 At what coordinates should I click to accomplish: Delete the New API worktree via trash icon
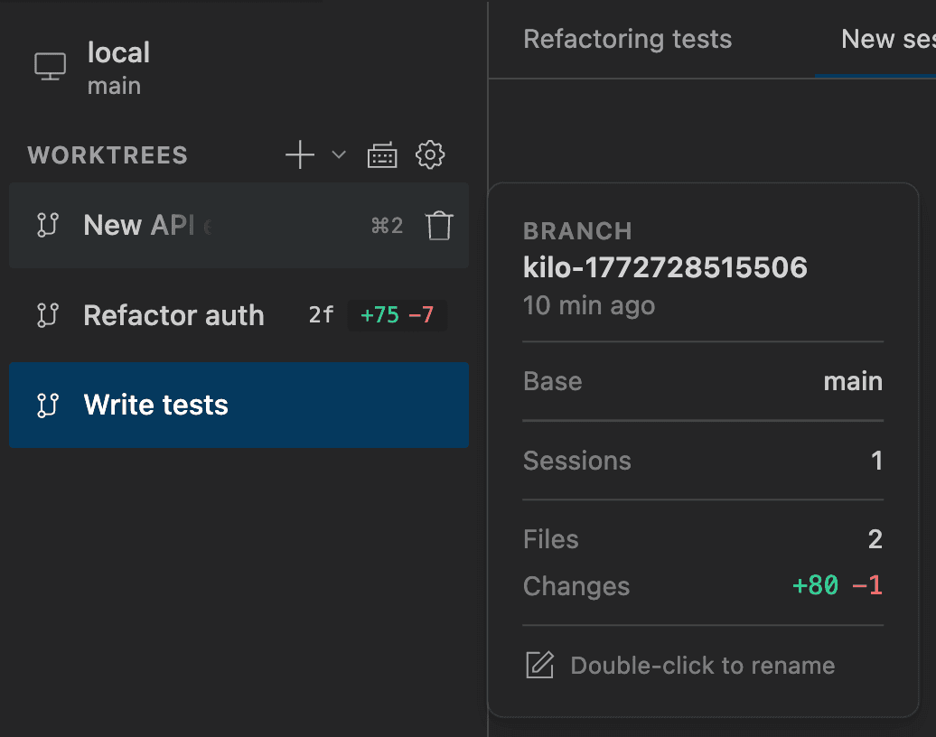pos(439,226)
